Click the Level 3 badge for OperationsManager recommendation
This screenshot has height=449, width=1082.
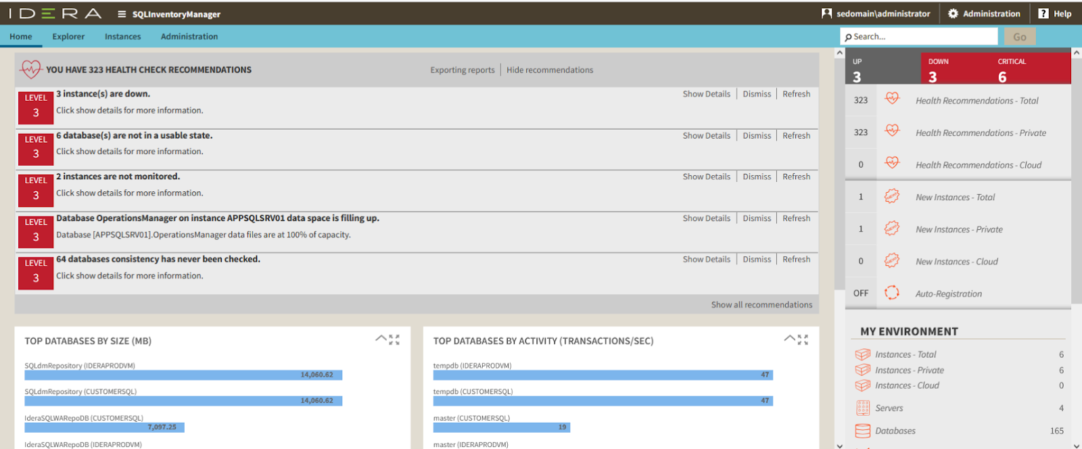click(x=36, y=232)
